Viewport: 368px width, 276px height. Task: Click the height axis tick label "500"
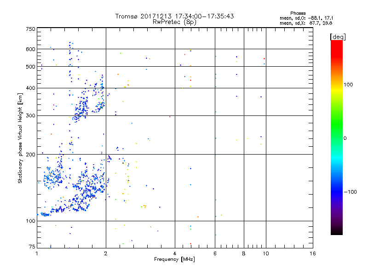[30, 67]
